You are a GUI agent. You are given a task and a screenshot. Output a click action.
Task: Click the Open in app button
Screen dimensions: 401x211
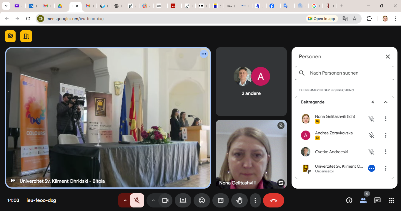pos(322,19)
